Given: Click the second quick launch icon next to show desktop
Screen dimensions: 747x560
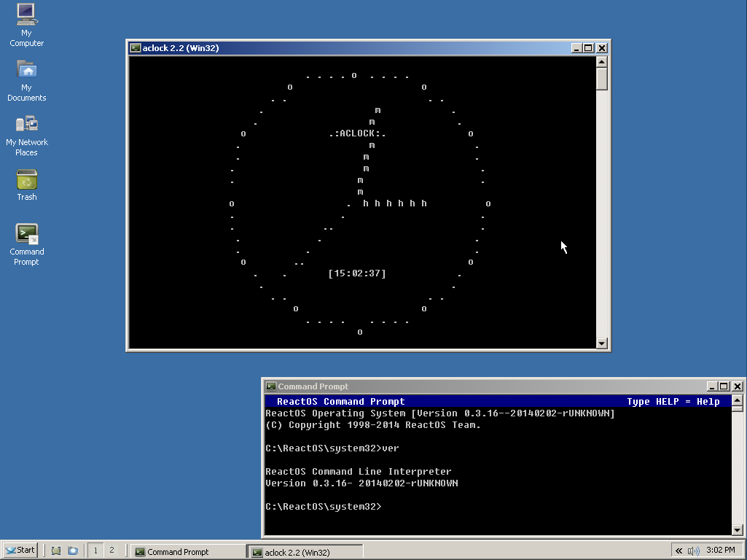Looking at the screenshot, I should (x=73, y=551).
